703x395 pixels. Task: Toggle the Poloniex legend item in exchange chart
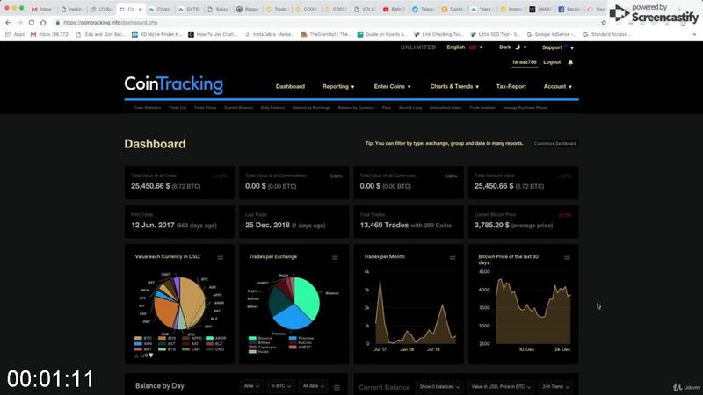301,338
